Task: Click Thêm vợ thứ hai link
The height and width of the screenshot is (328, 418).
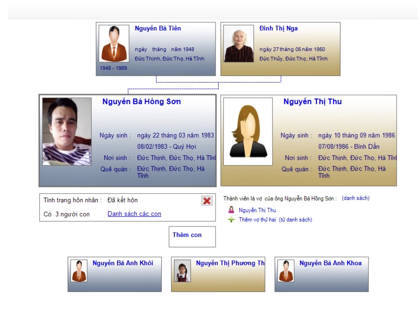Action: pyautogui.click(x=257, y=220)
